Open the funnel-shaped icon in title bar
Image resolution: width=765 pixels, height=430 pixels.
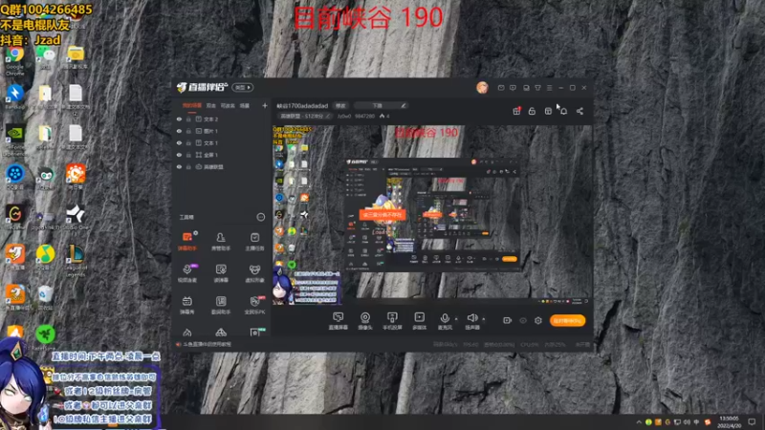click(x=537, y=88)
